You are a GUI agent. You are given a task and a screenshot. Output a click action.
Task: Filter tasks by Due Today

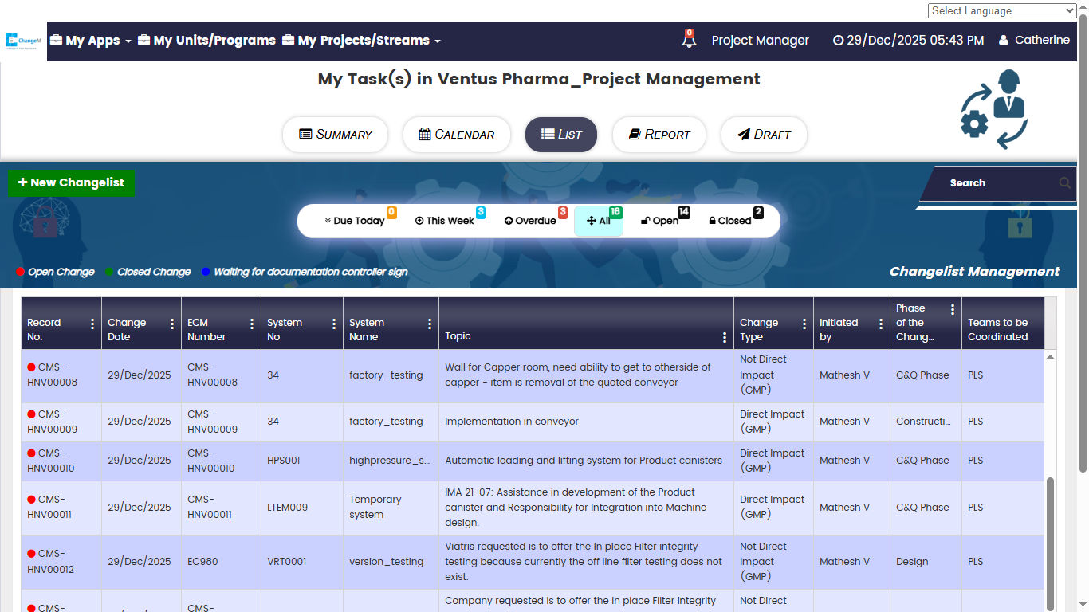pos(355,221)
